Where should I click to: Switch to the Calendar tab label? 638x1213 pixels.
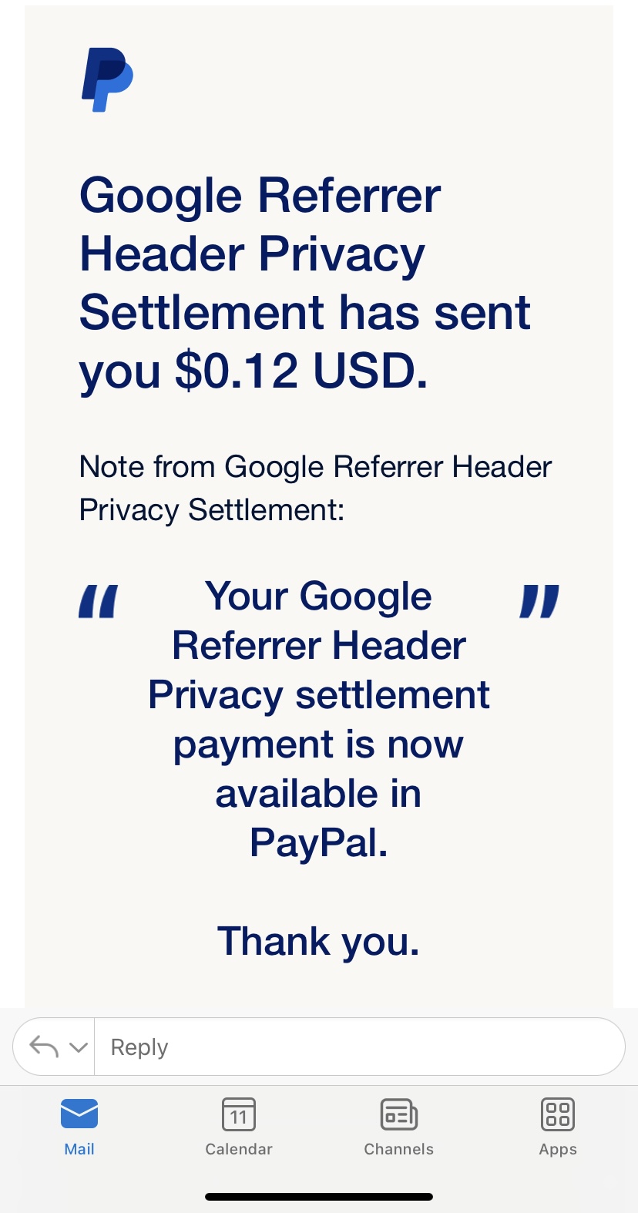pyautogui.click(x=239, y=1149)
